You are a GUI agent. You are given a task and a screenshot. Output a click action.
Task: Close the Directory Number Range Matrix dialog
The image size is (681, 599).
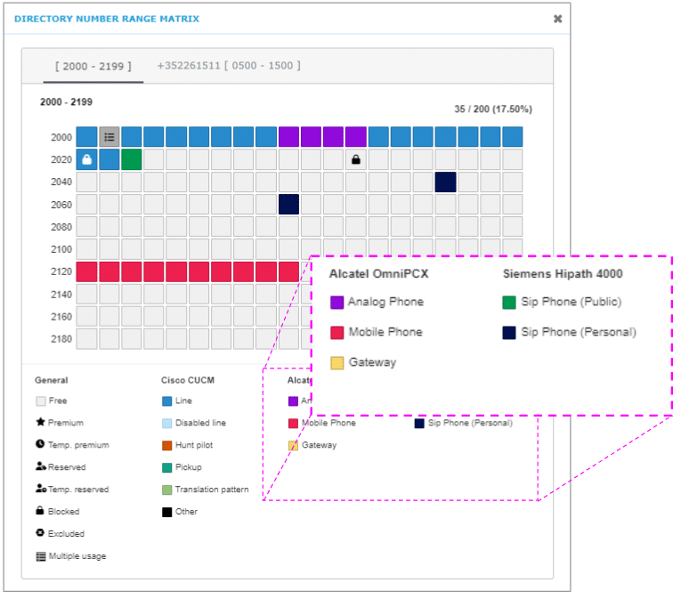pos(557,19)
